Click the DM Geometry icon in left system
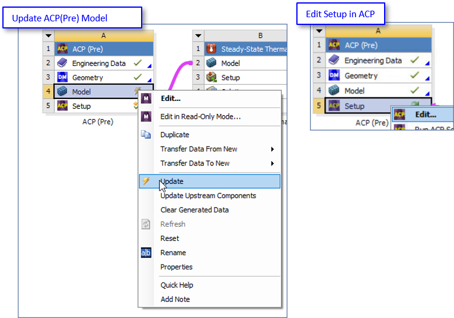The height and width of the screenshot is (318, 454). (62, 77)
